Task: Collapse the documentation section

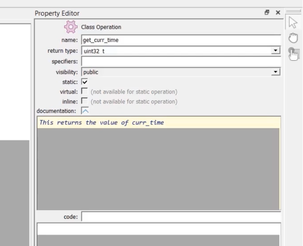Action: (x=85, y=111)
